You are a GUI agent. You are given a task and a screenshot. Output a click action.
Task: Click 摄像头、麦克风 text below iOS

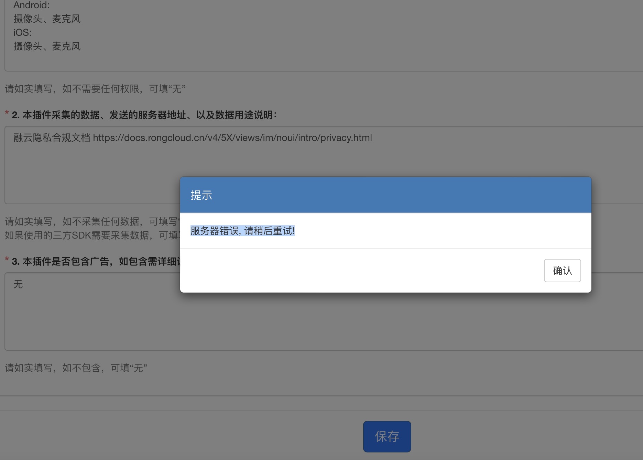[x=47, y=46]
